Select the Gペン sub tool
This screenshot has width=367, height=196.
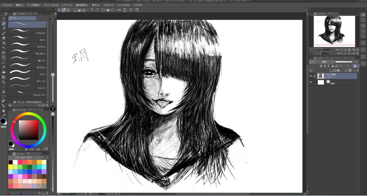click(x=28, y=25)
